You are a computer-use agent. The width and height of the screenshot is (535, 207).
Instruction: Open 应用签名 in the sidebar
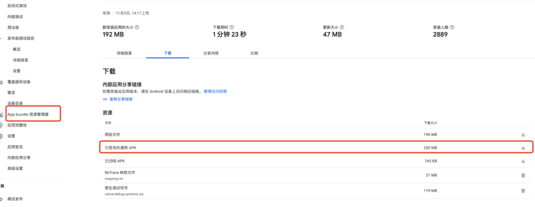[x=15, y=147]
